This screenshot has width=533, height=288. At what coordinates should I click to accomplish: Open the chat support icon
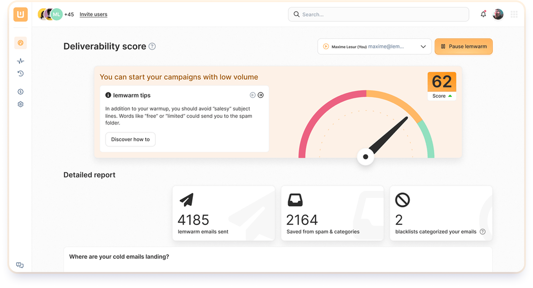(x=20, y=265)
